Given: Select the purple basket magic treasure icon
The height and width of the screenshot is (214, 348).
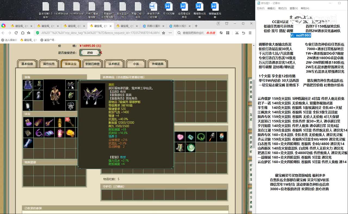Looking at the screenshot, I should click(x=28, y=122).
